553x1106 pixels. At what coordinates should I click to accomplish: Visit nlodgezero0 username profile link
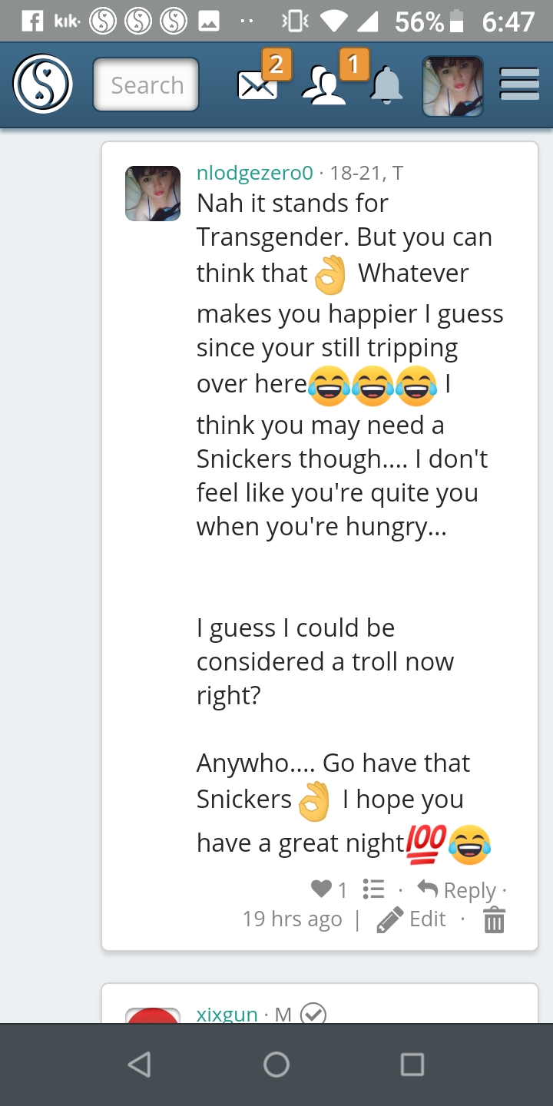click(255, 173)
